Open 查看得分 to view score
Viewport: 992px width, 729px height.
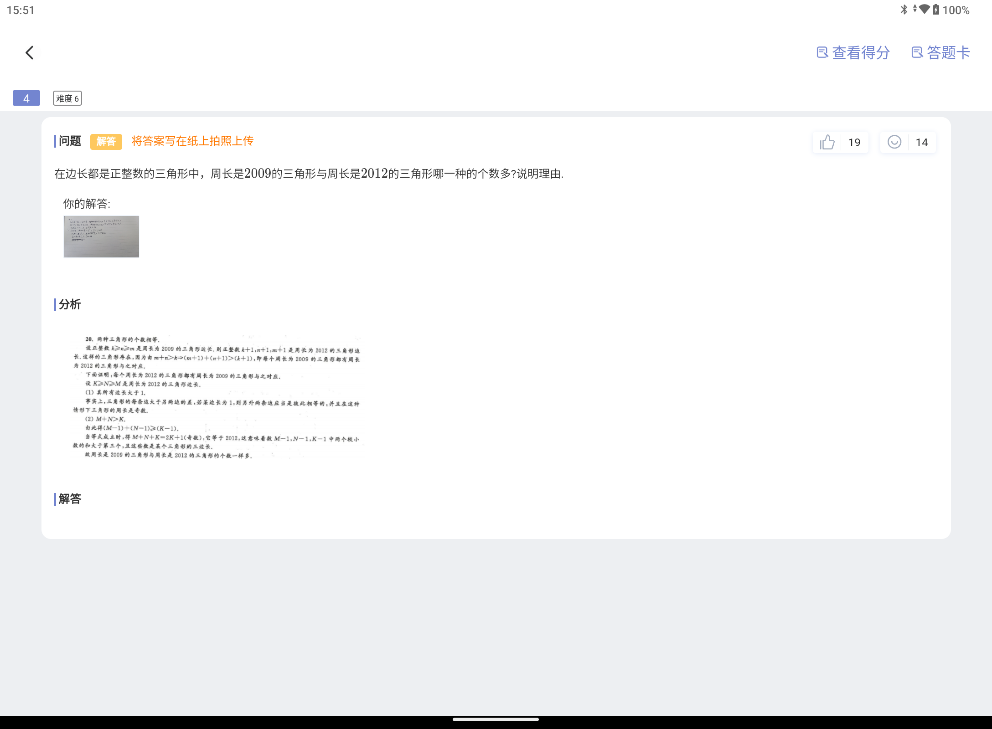click(x=861, y=53)
